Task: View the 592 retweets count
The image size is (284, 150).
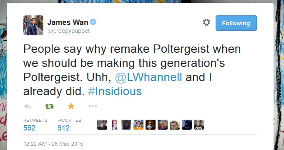Action: (30, 128)
